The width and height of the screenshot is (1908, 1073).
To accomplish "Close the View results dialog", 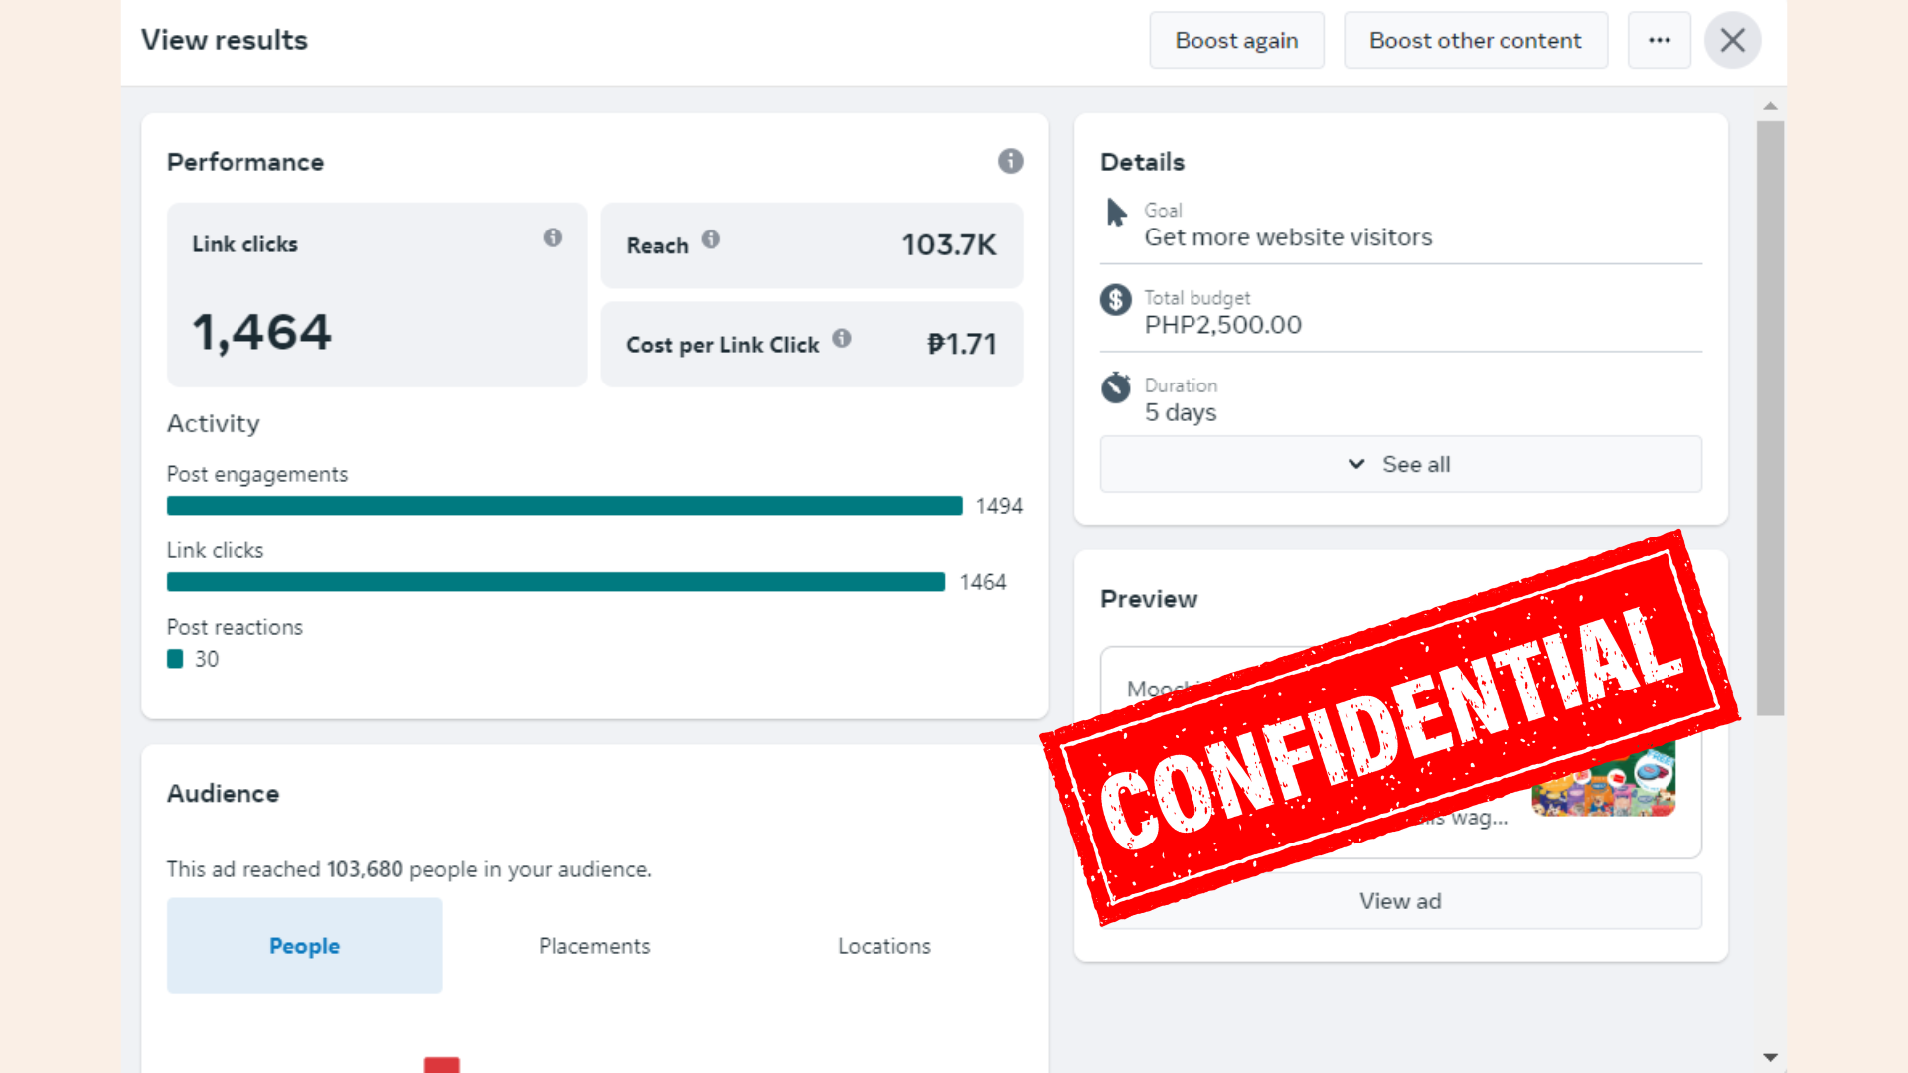I will tap(1732, 40).
